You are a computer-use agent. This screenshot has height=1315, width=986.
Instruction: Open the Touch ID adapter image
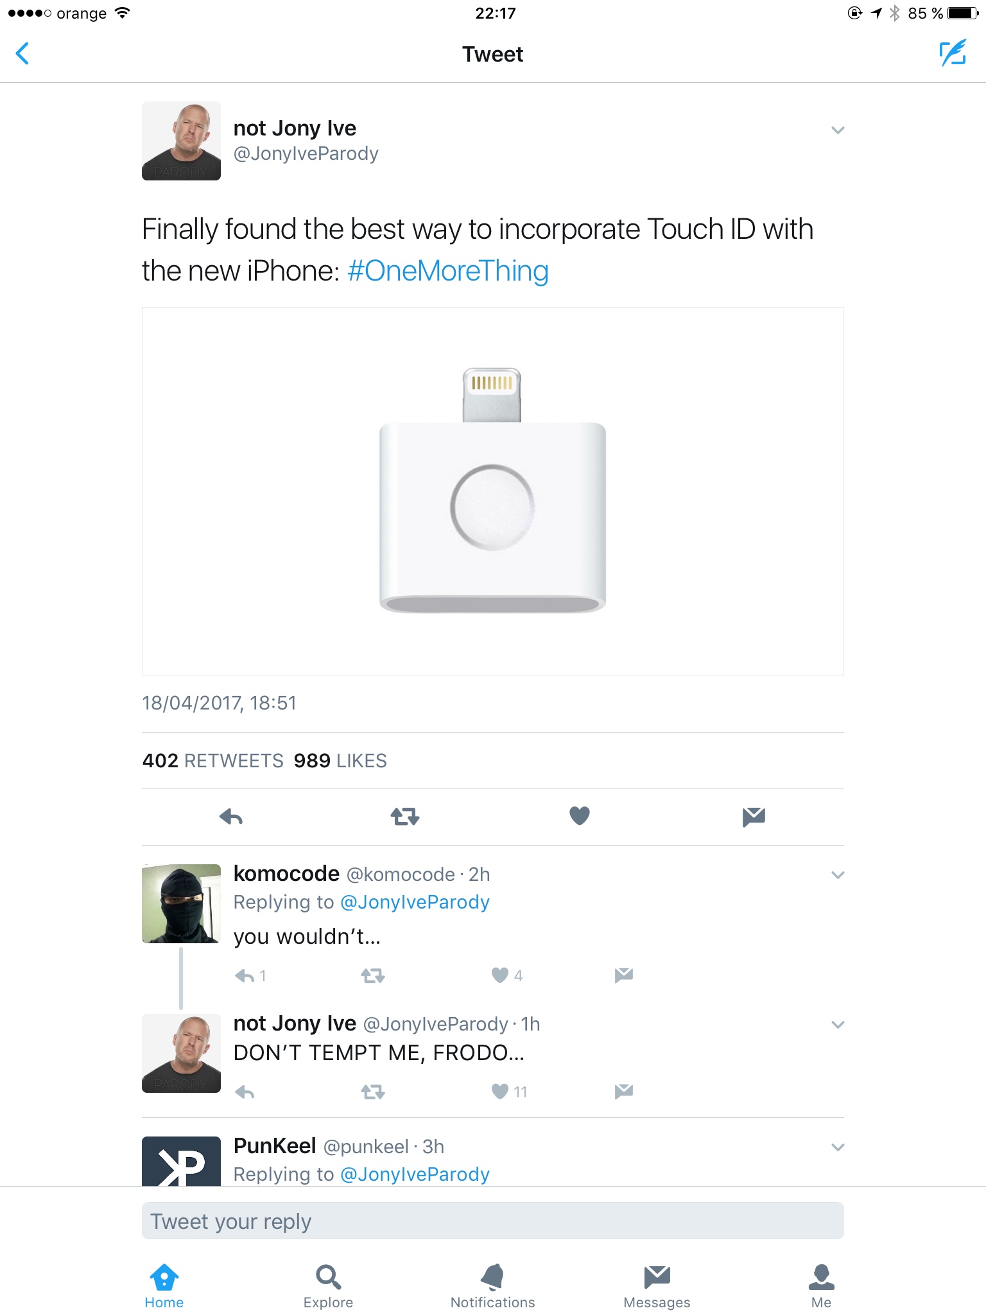click(492, 491)
